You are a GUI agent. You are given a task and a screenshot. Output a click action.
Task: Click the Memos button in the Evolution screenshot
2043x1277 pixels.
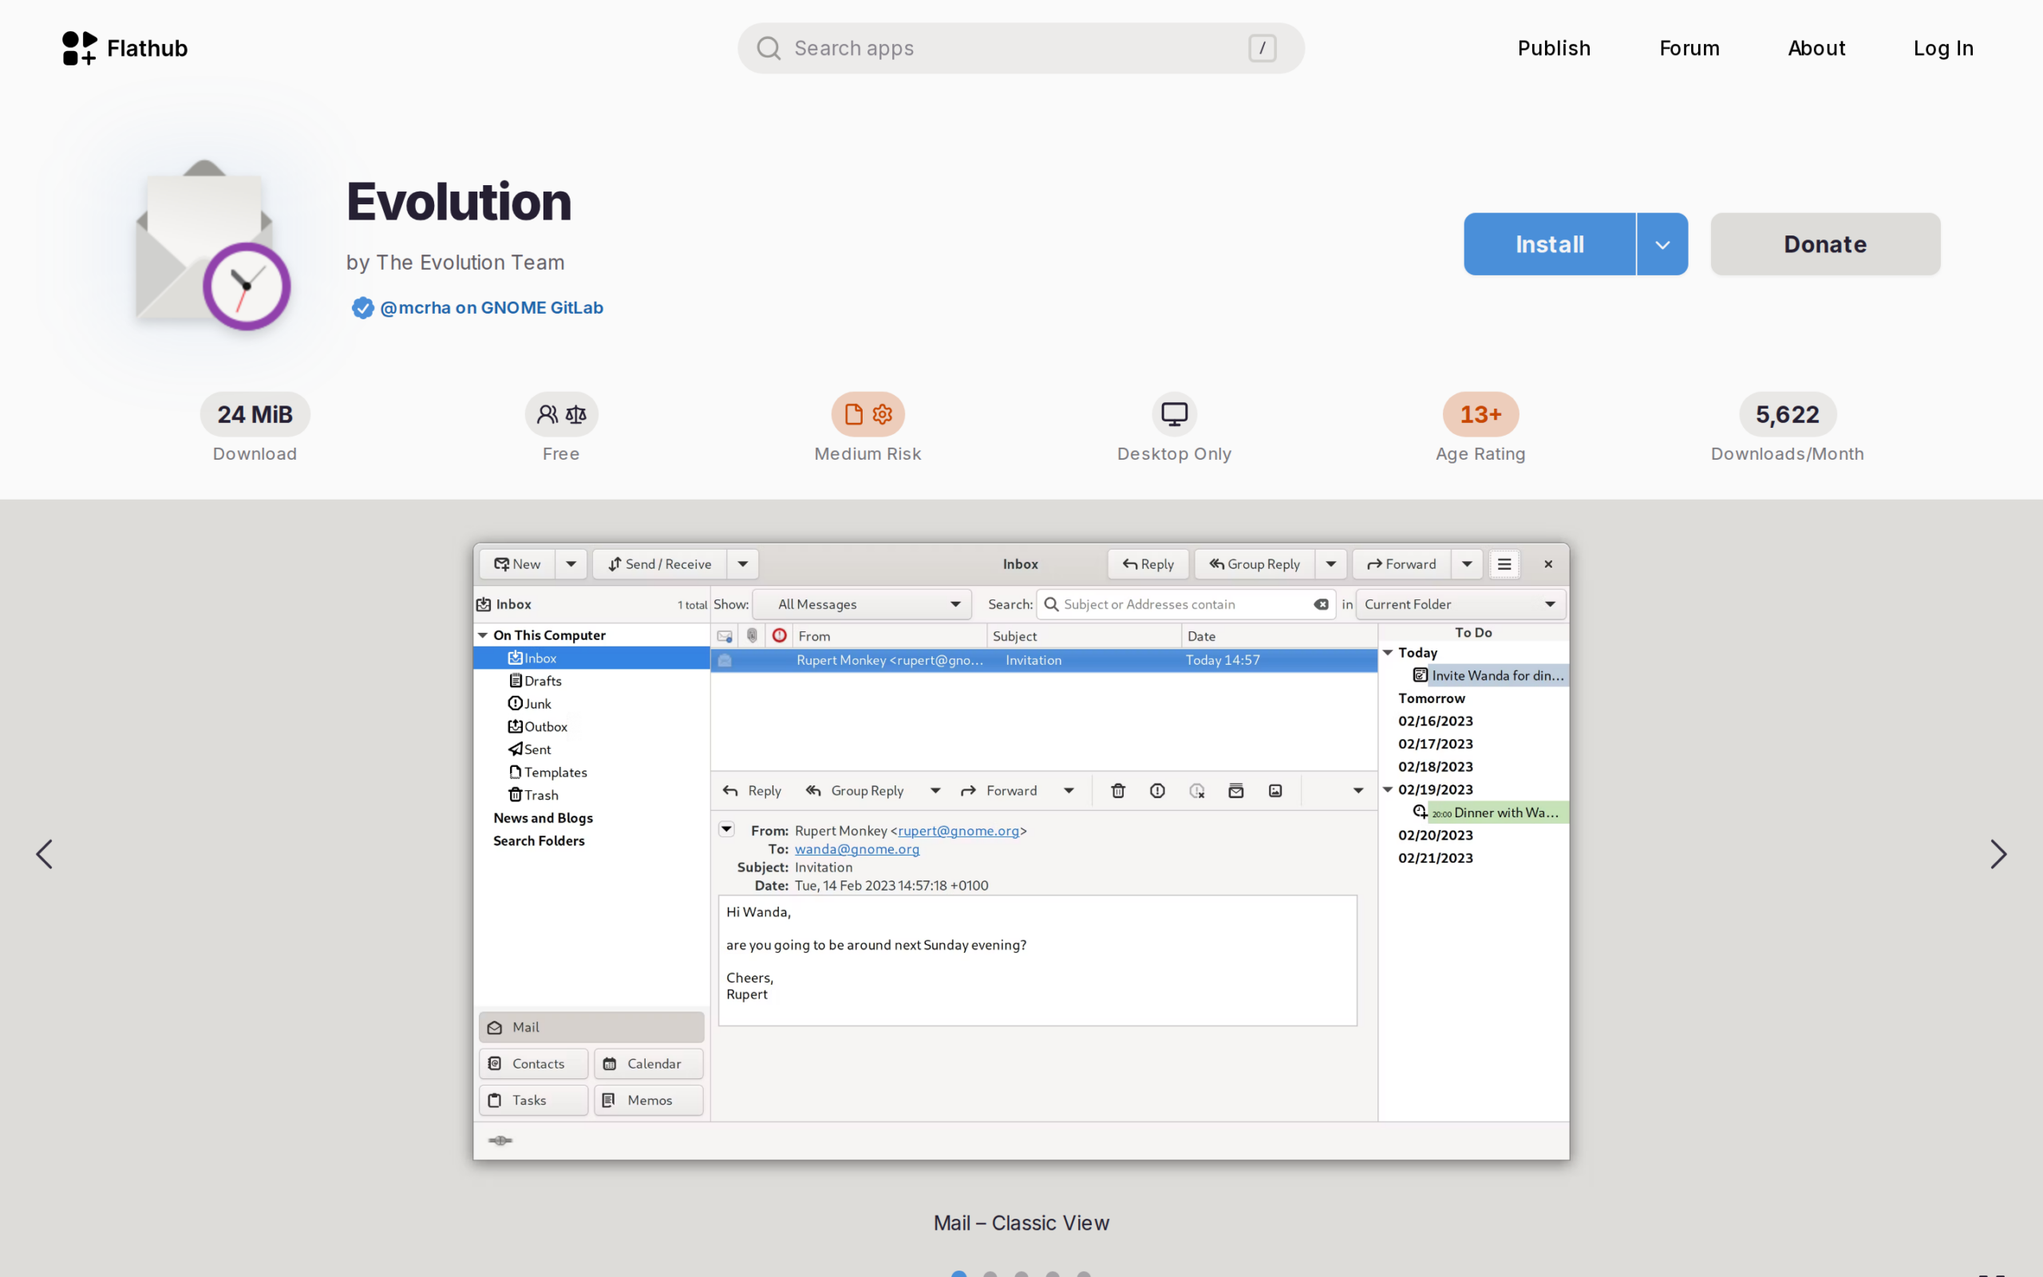click(x=648, y=1100)
